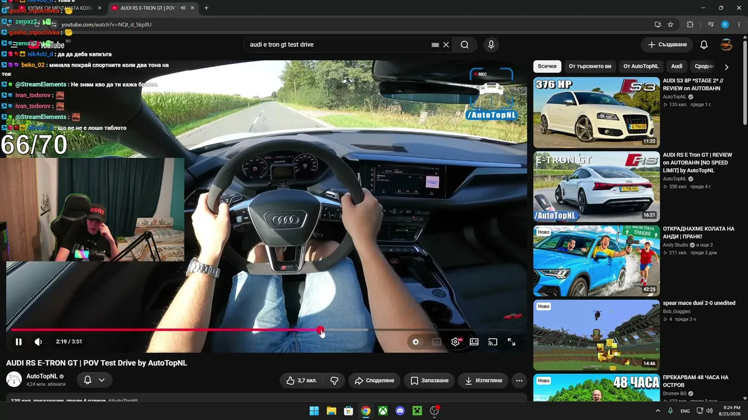Open Microsoft Store from the taskbar
748x420 pixels.
click(348, 411)
